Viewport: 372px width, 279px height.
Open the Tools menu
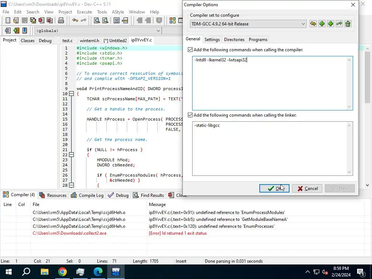[x=102, y=12]
